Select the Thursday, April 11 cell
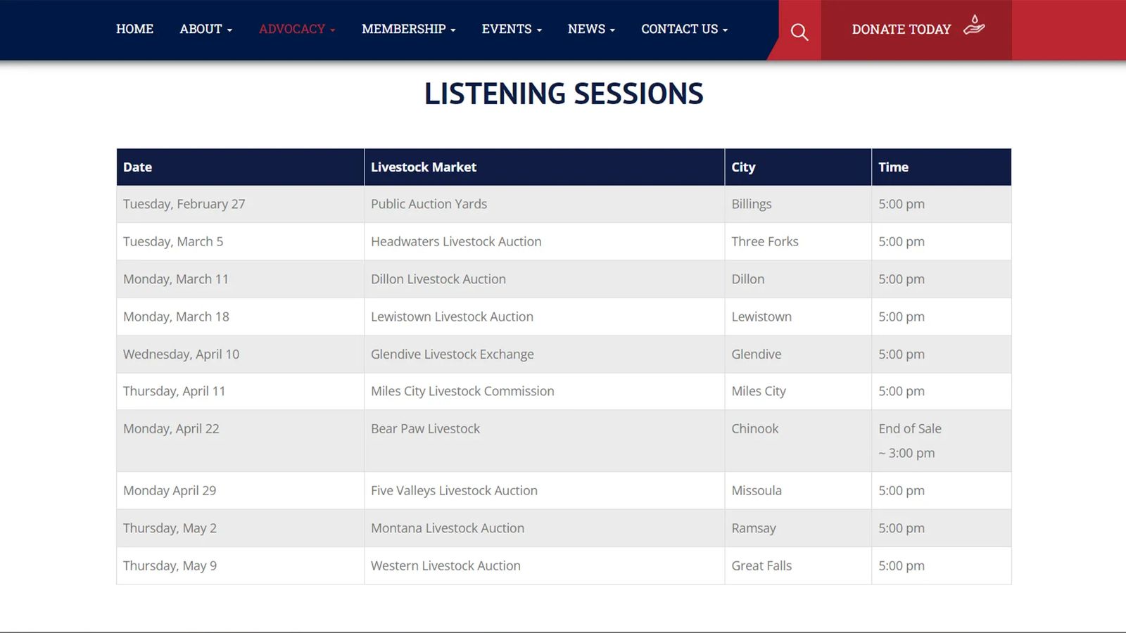Viewport: 1126px width, 633px height. (240, 391)
